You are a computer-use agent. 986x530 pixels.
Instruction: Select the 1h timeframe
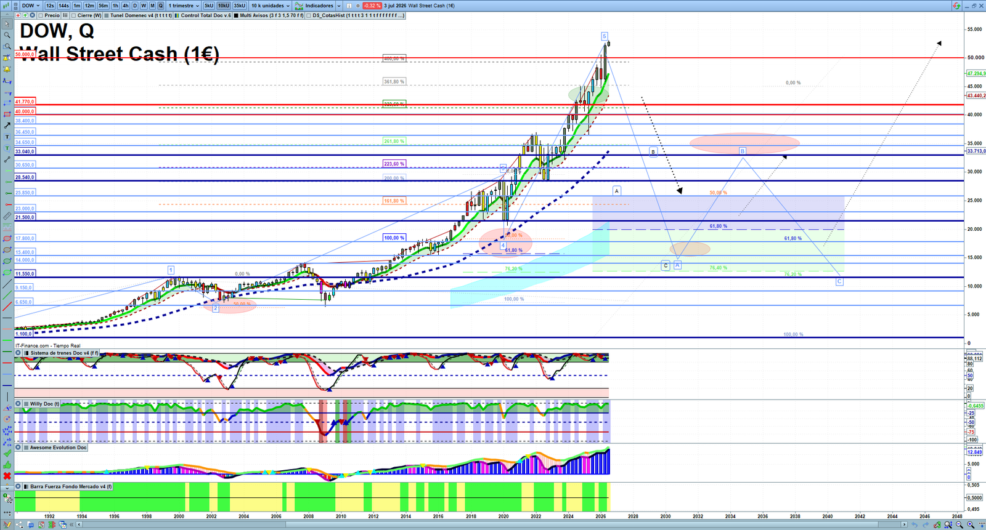point(115,6)
